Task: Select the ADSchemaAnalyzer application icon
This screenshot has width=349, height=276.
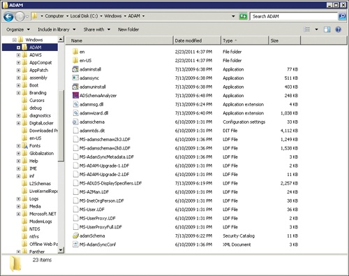Action: tap(75, 96)
